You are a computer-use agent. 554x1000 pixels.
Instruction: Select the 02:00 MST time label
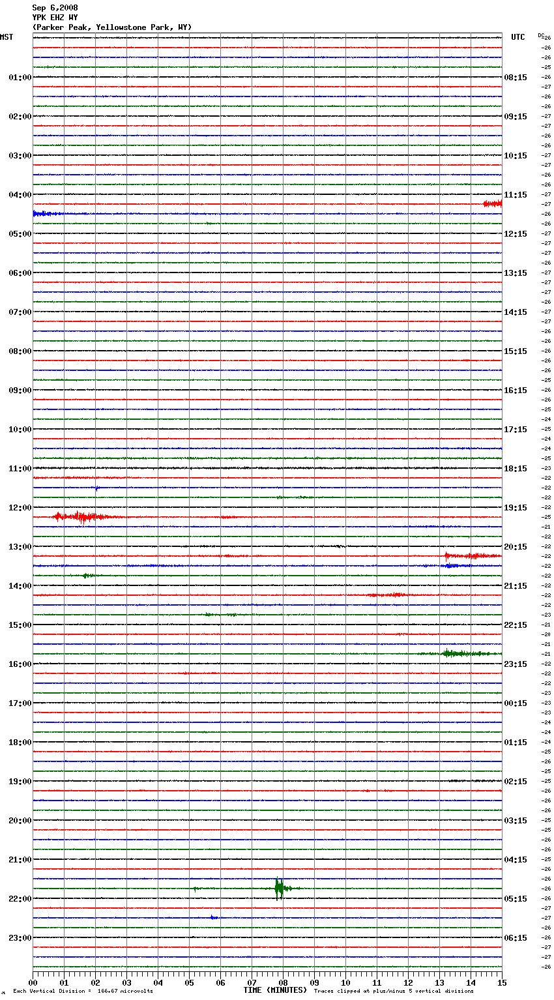pyautogui.click(x=20, y=117)
